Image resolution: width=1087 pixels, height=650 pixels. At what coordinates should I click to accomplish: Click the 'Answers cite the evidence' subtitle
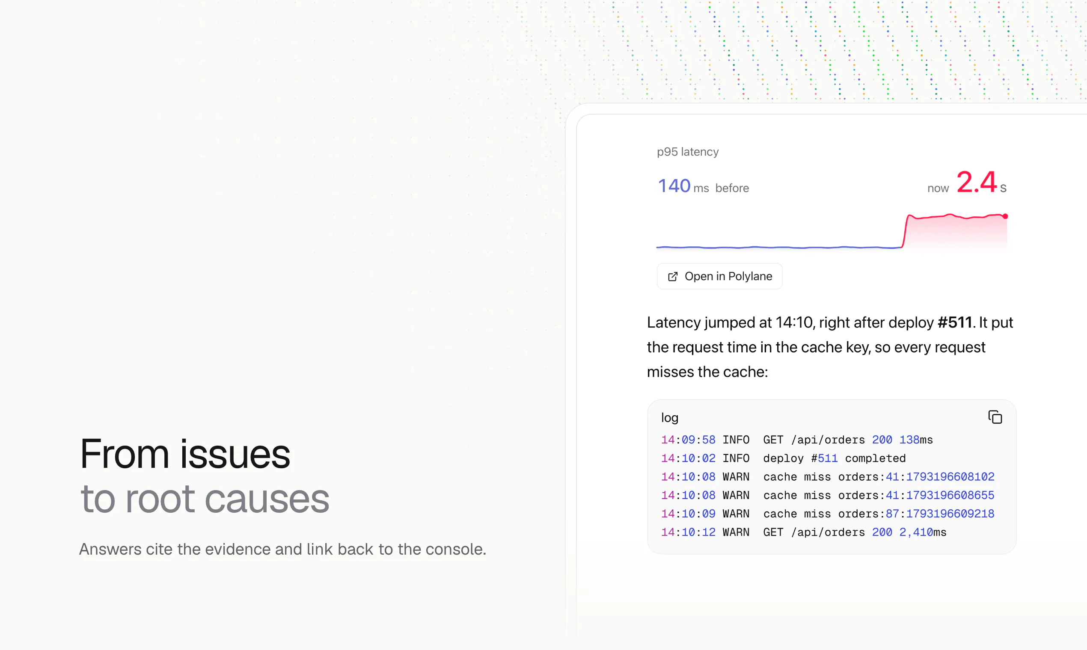coord(283,549)
